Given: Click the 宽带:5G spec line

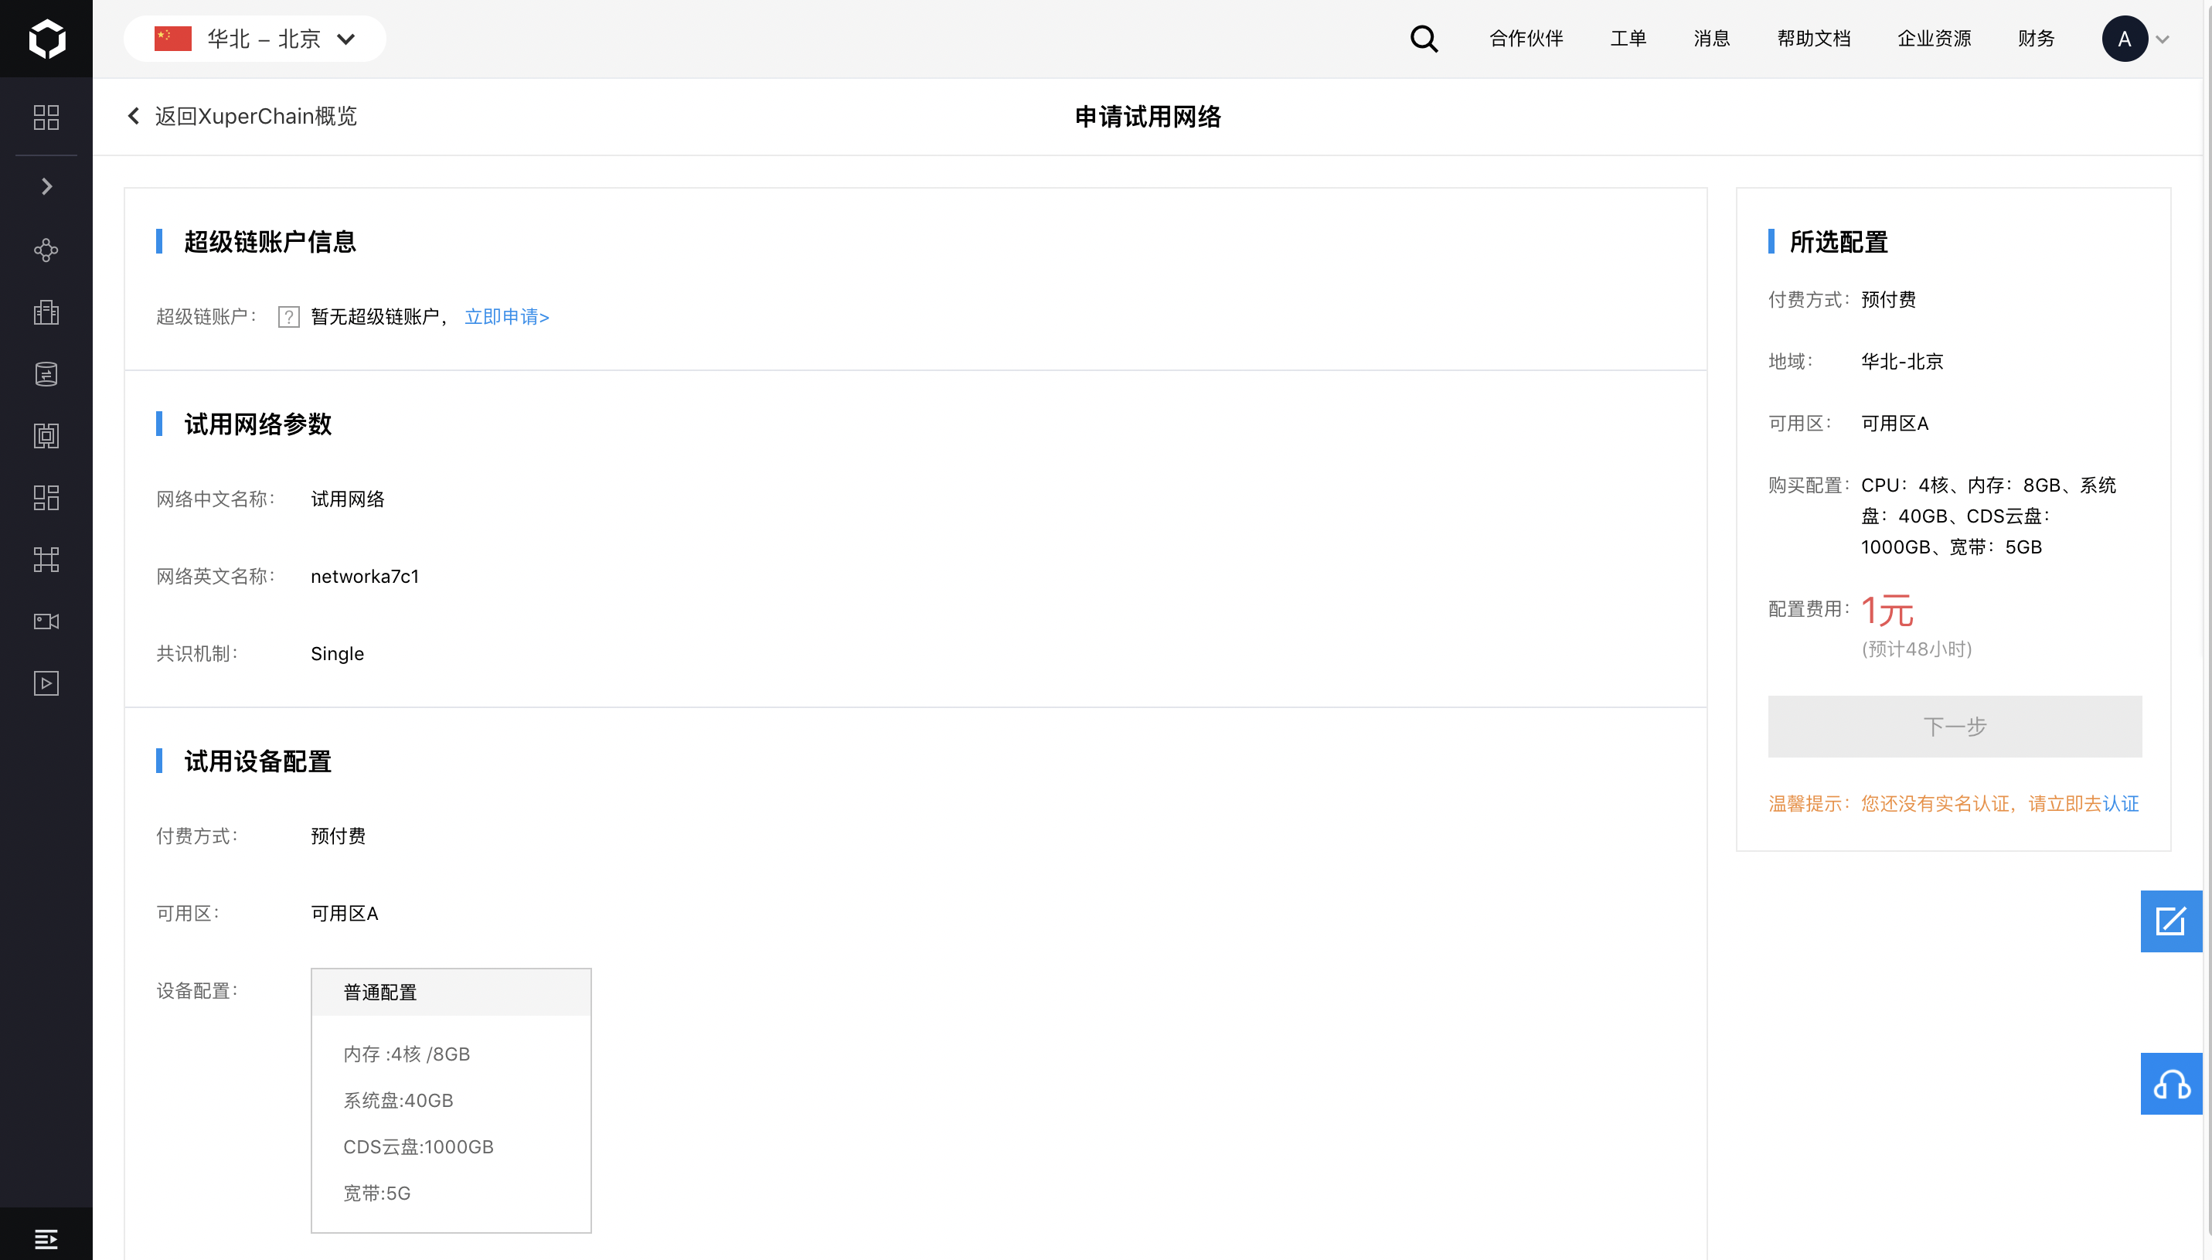Looking at the screenshot, I should pos(376,1194).
